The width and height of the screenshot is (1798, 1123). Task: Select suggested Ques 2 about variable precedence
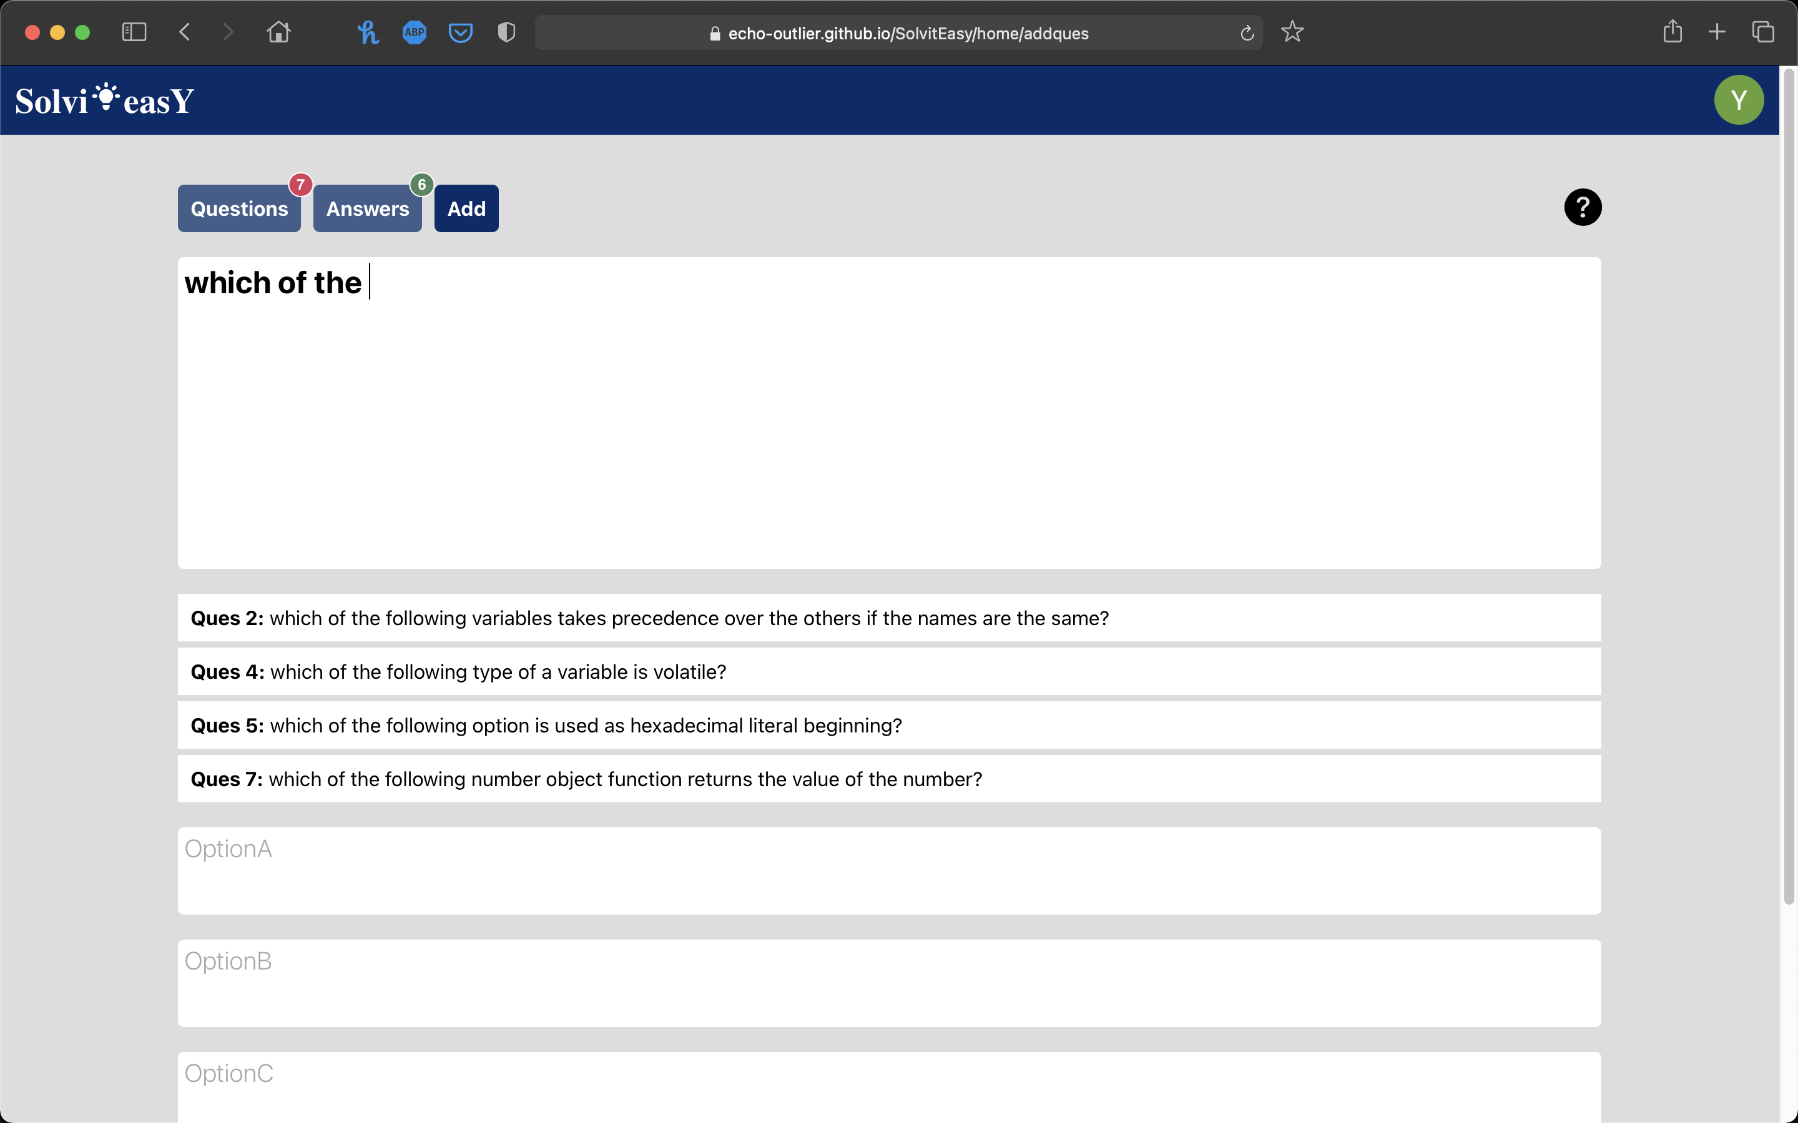tap(890, 618)
